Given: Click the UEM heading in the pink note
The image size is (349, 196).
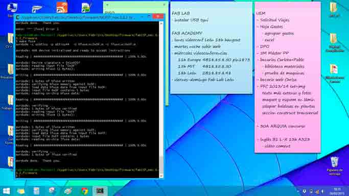Looking at the screenshot, I should point(261,13).
